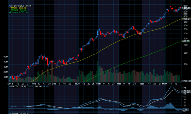
Task: Click the 600 price axis label
Action: (186, 34)
